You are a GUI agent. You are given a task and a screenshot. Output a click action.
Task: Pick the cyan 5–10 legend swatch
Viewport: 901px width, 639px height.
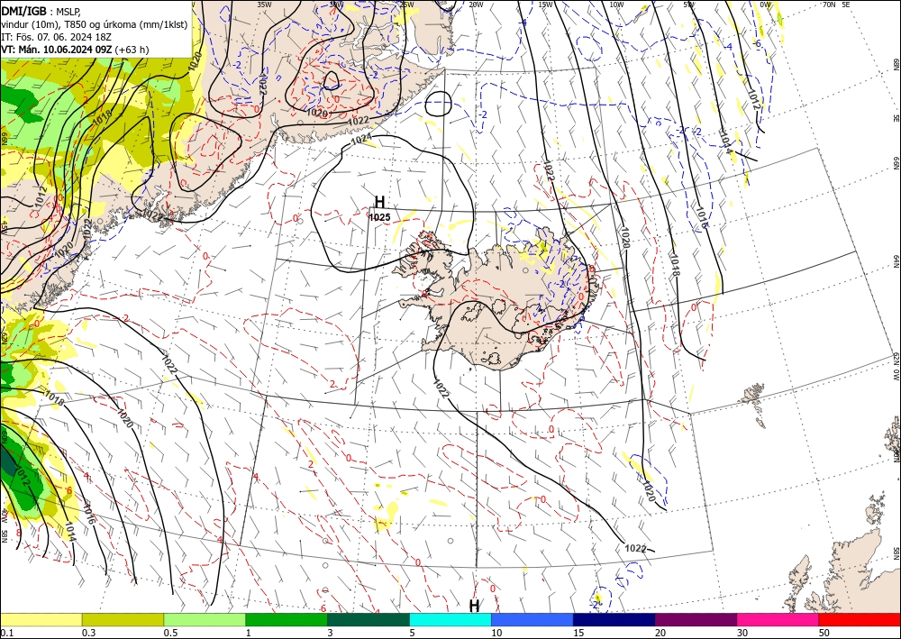[x=450, y=619]
